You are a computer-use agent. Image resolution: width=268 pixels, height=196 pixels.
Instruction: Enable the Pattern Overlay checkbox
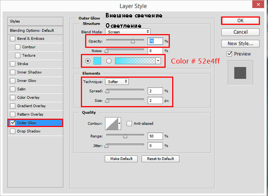[x=13, y=114]
